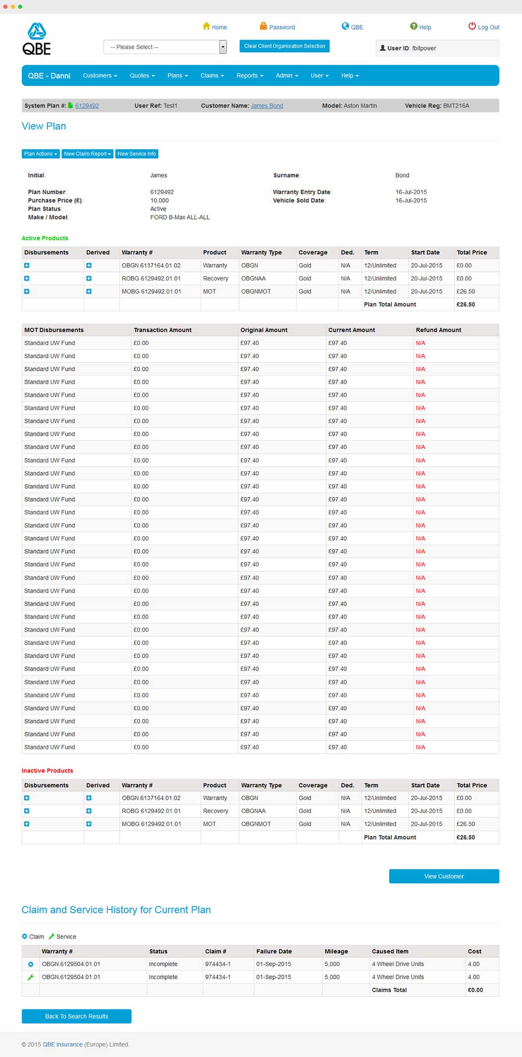Open the Please Select organisation dropdown
Screen dimensions: 522x1057
click(165, 47)
